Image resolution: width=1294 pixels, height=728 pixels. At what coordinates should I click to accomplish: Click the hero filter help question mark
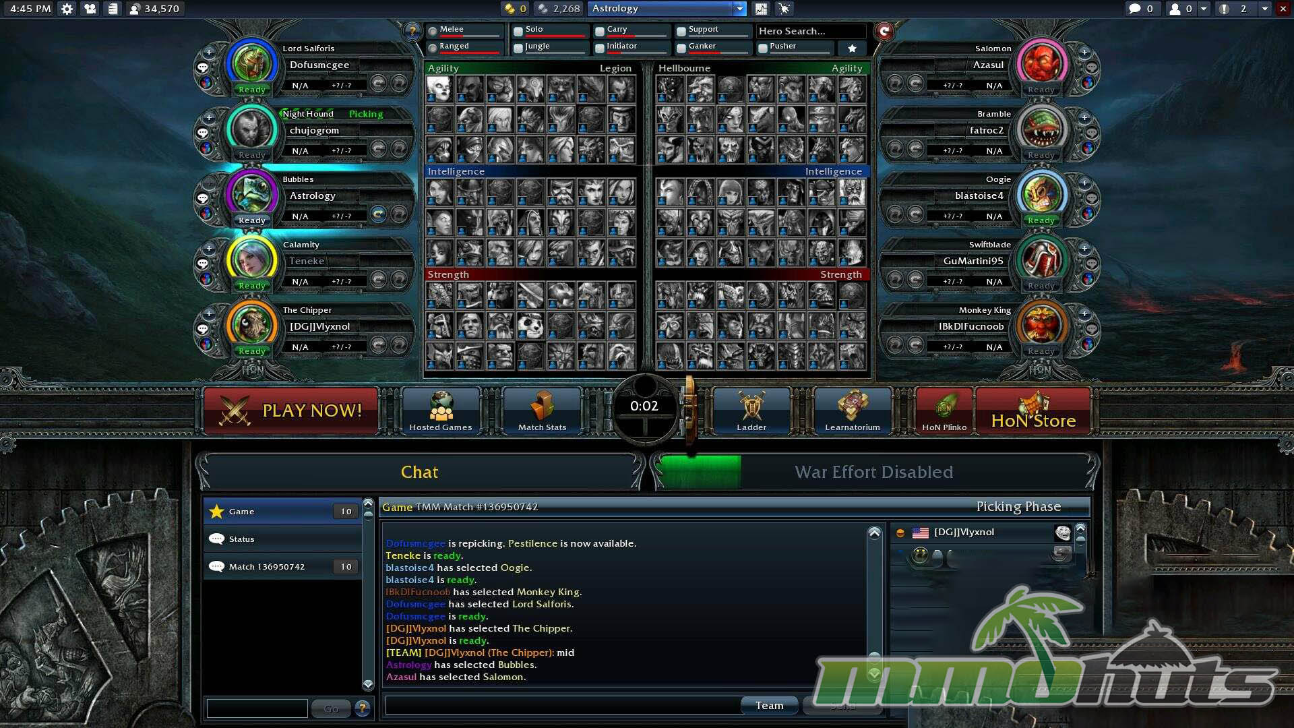(412, 31)
